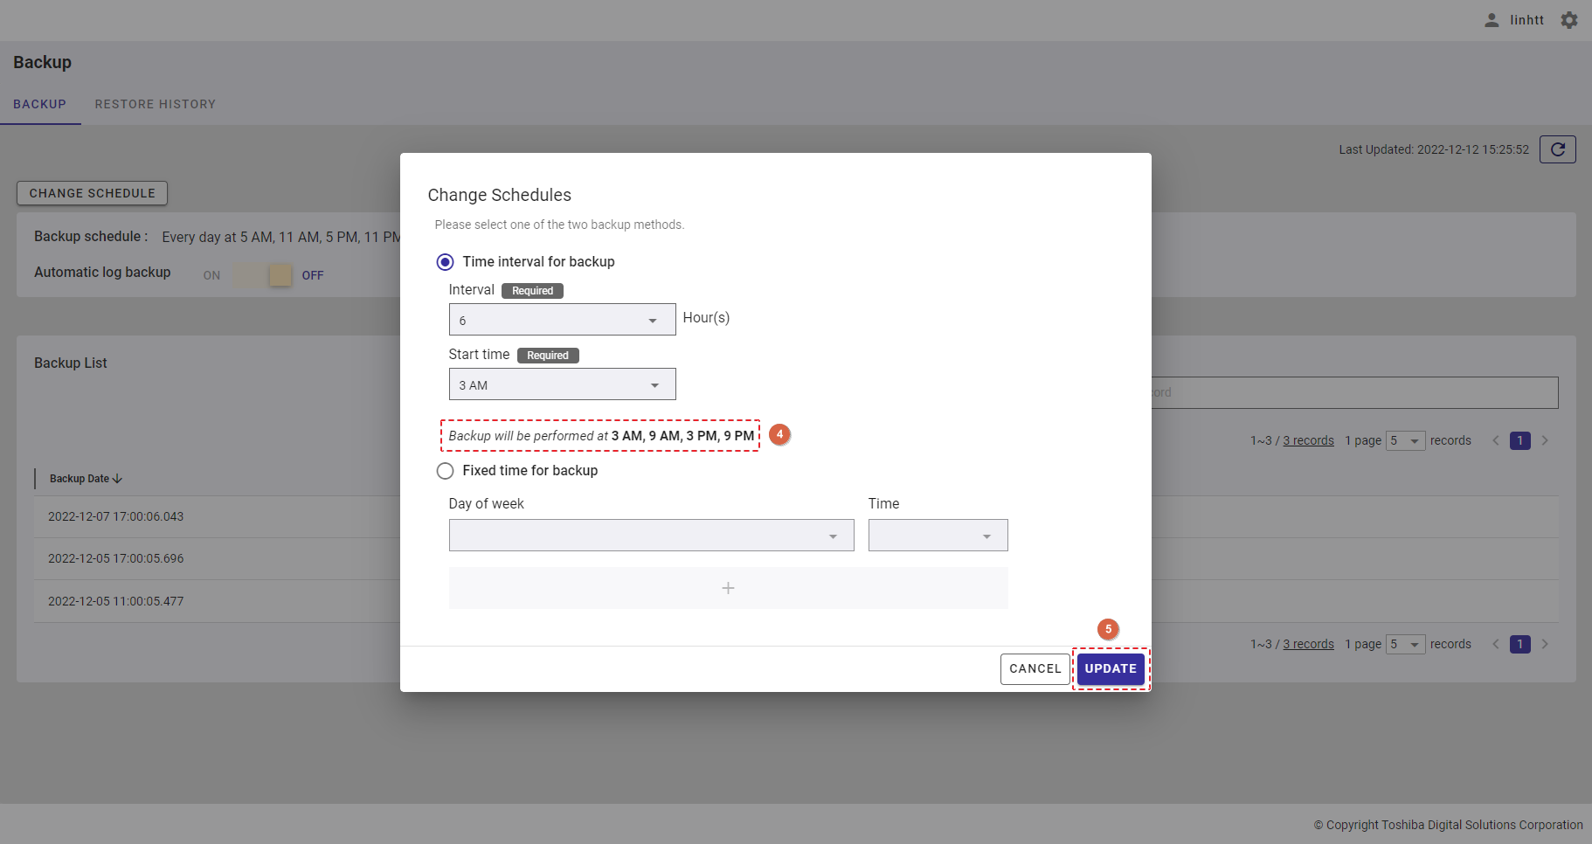Open the Start time dropdown
1592x844 pixels.
[x=562, y=384]
